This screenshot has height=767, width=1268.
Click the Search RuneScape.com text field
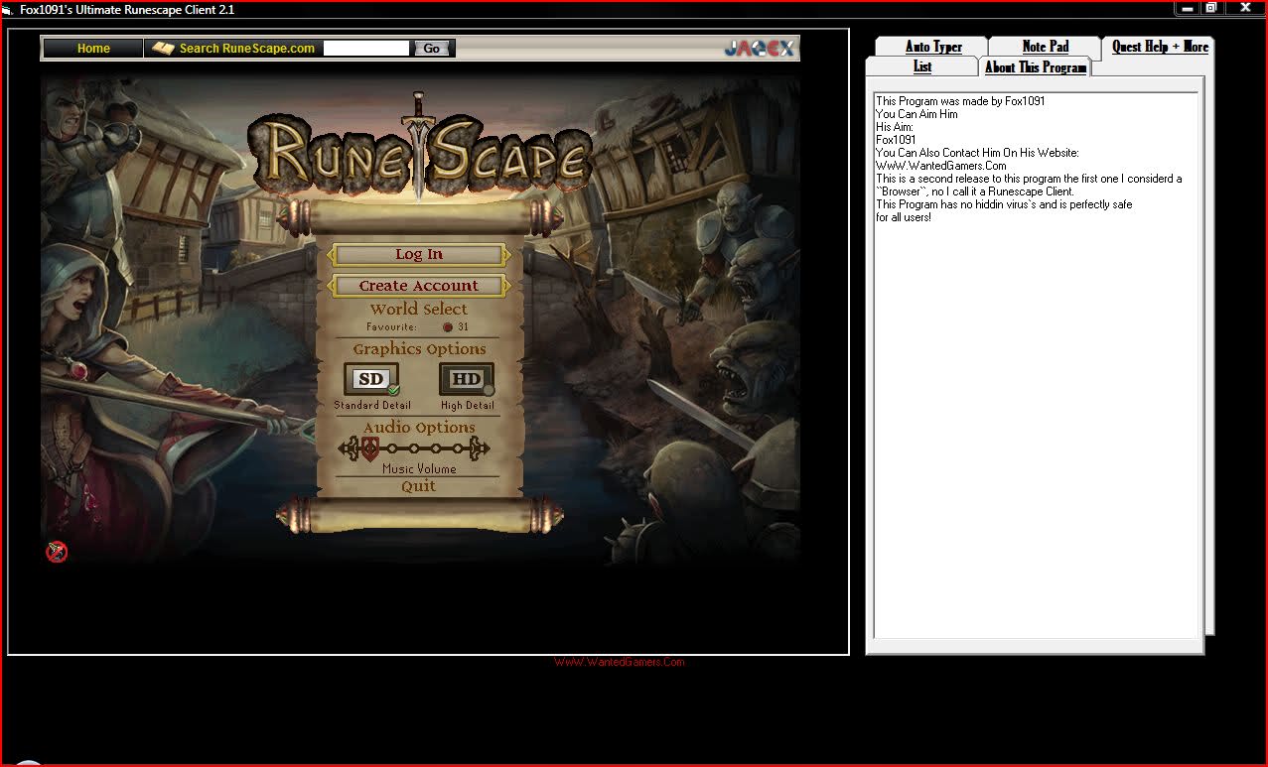point(366,48)
